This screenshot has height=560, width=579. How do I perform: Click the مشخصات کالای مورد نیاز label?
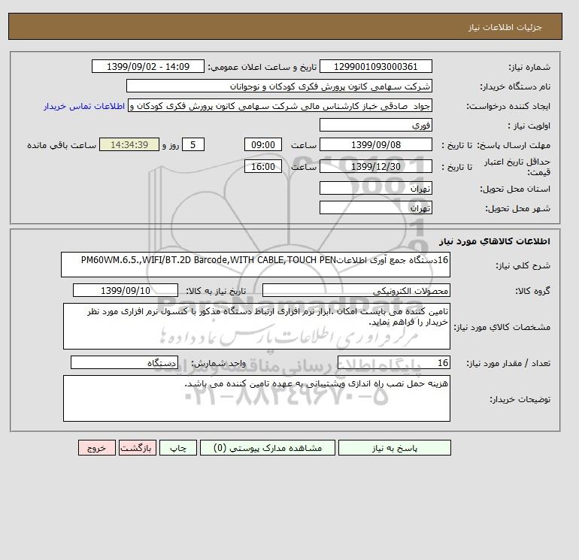[x=502, y=327]
